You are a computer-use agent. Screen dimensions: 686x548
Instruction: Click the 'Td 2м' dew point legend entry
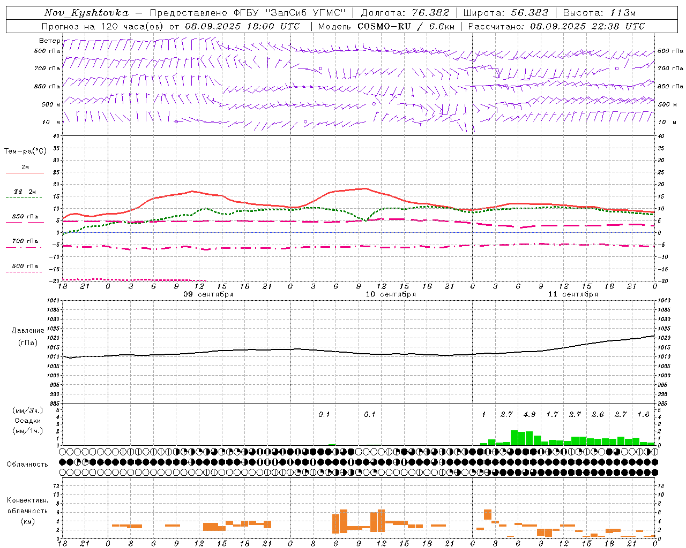[25, 192]
